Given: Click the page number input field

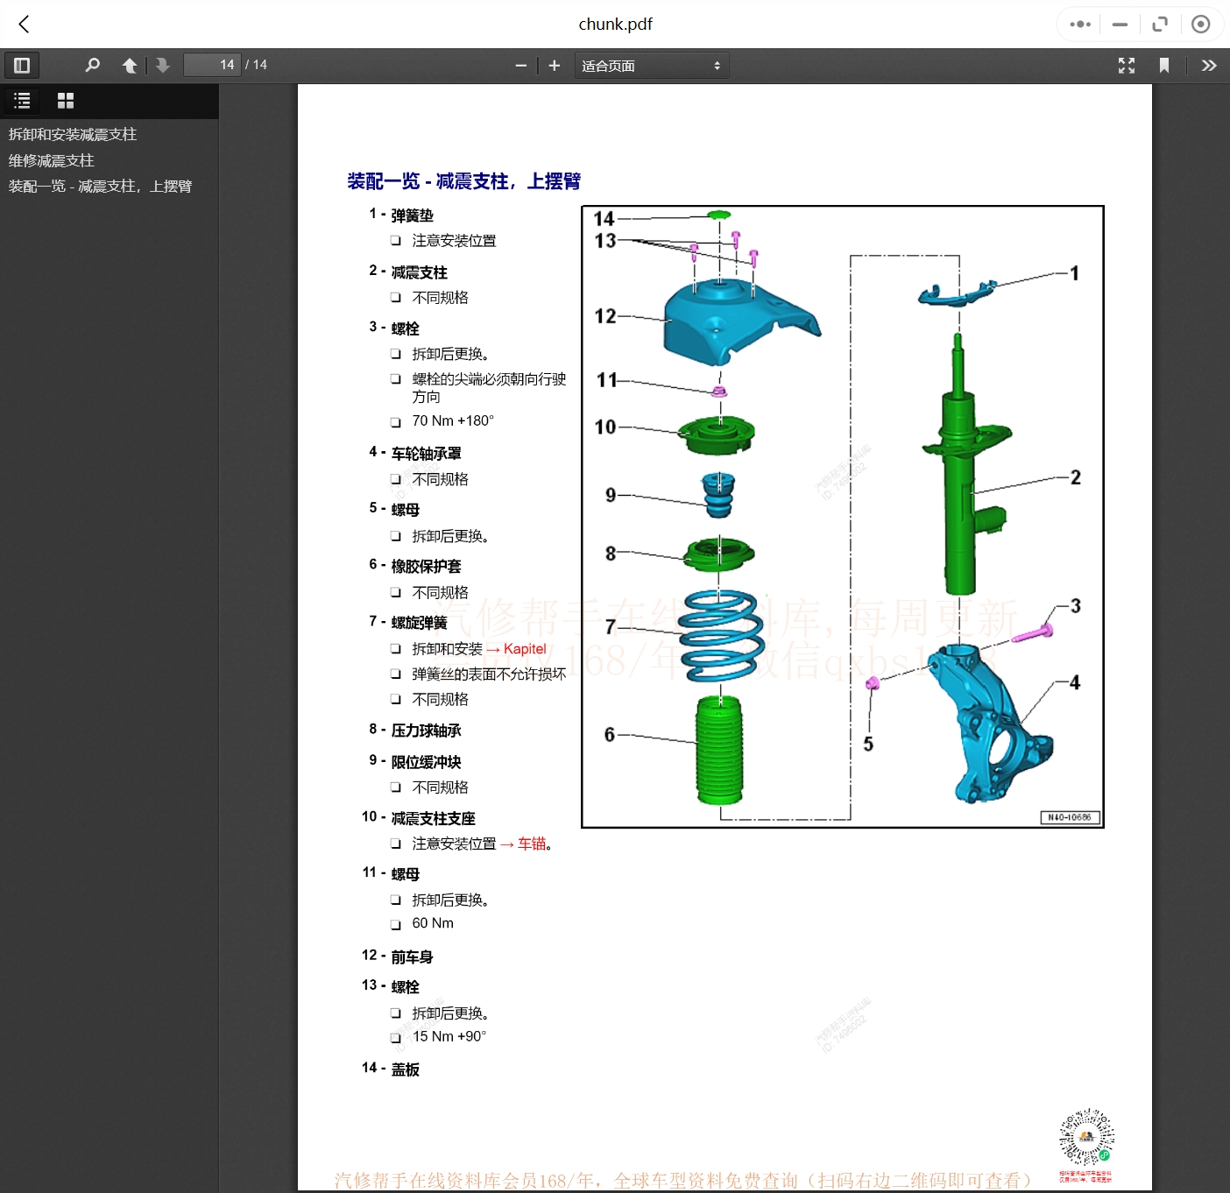Looking at the screenshot, I should 212,65.
